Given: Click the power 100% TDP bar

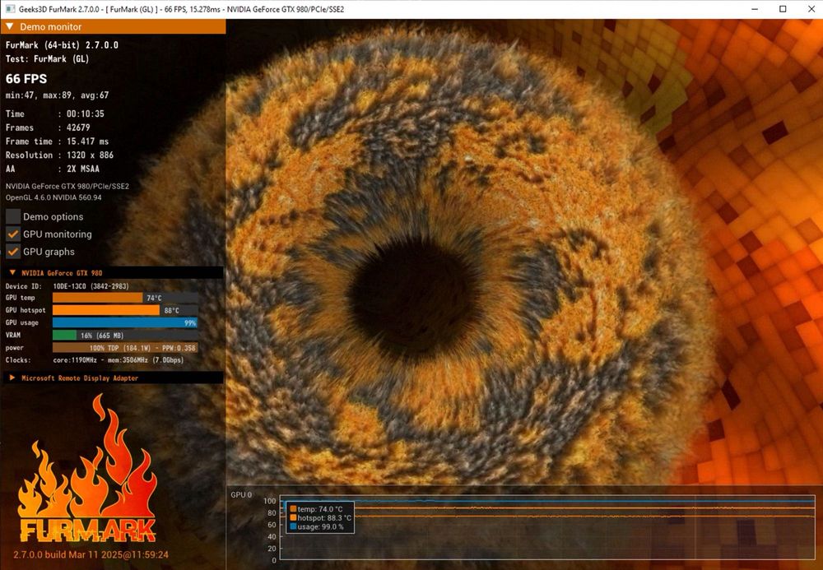Looking at the screenshot, I should (x=125, y=348).
